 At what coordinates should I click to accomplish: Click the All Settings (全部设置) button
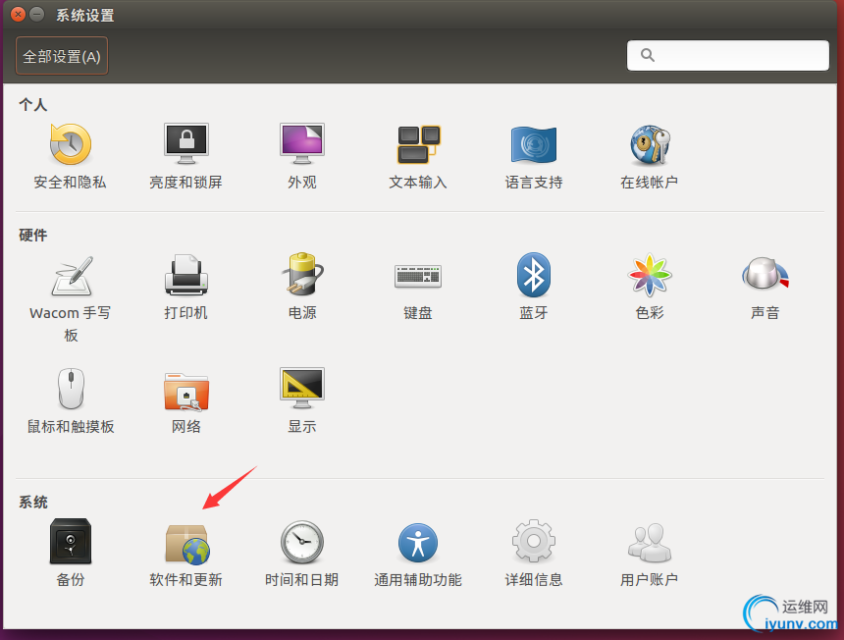click(x=62, y=56)
